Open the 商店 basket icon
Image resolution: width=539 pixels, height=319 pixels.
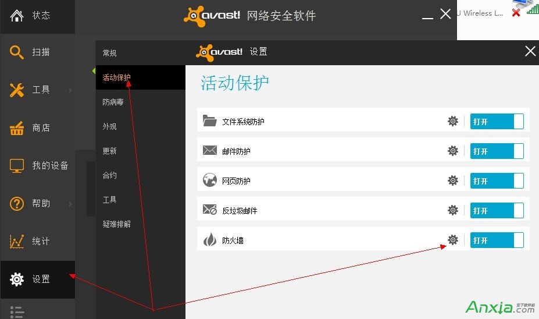click(16, 128)
